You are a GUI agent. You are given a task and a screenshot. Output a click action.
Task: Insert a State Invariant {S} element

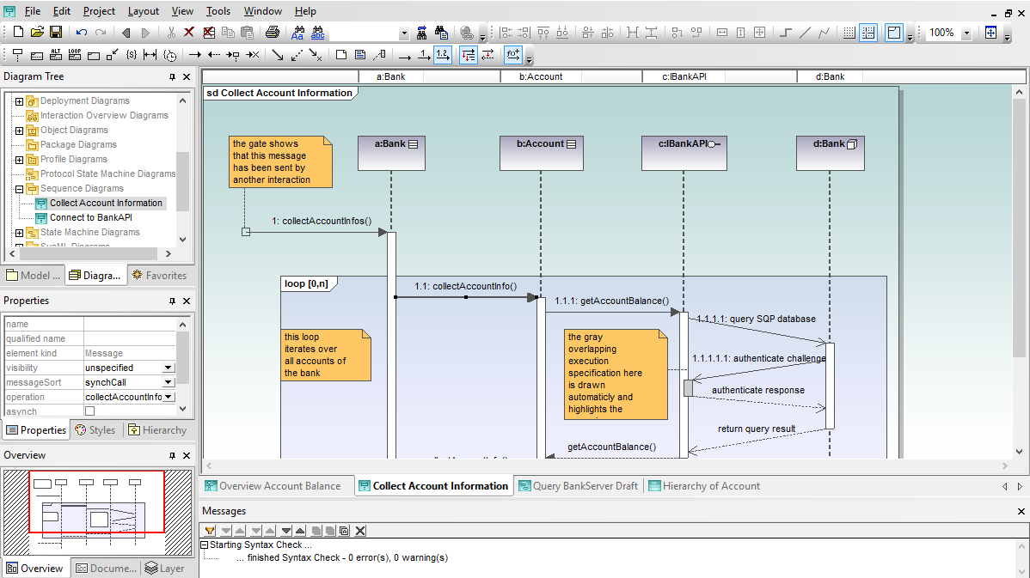132,55
